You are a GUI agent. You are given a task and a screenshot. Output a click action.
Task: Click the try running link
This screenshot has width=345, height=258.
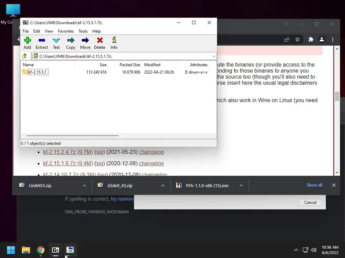(x=123, y=199)
